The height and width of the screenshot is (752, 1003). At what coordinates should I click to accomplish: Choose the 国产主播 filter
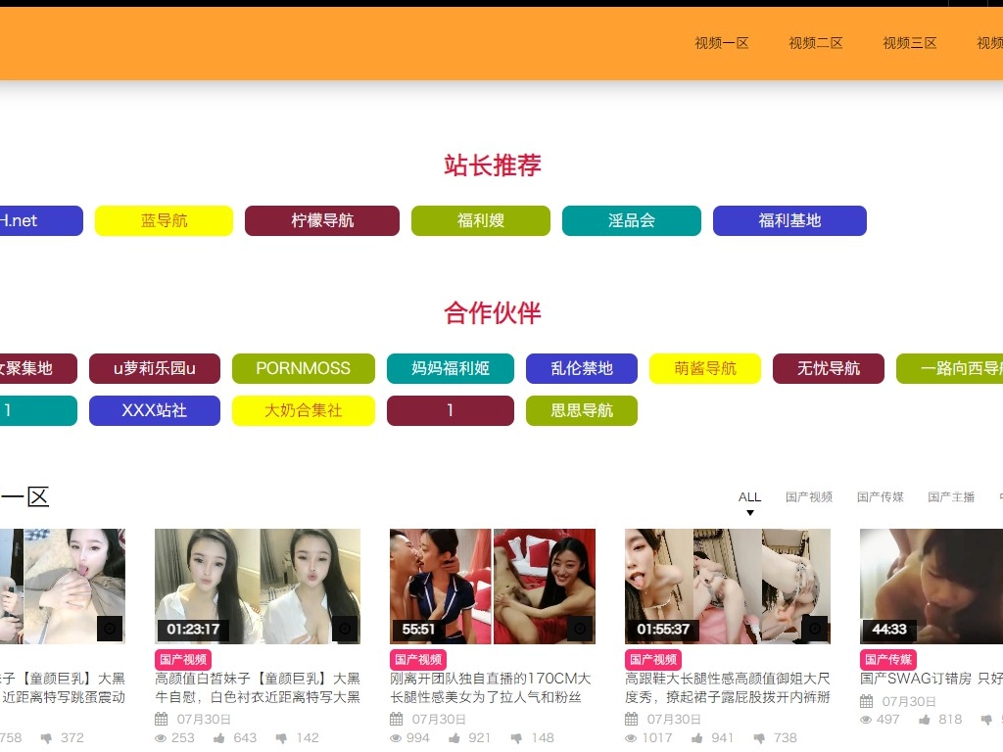point(951,497)
